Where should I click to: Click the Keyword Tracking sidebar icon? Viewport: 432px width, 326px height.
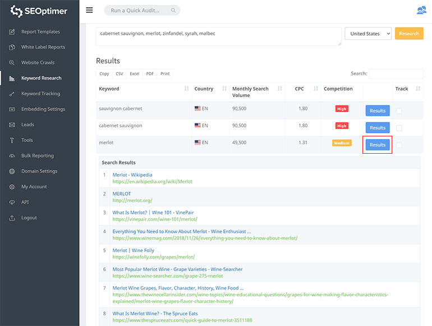pyautogui.click(x=12, y=94)
